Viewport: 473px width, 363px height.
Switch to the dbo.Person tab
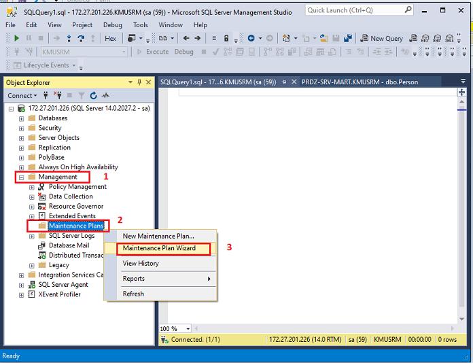point(359,82)
